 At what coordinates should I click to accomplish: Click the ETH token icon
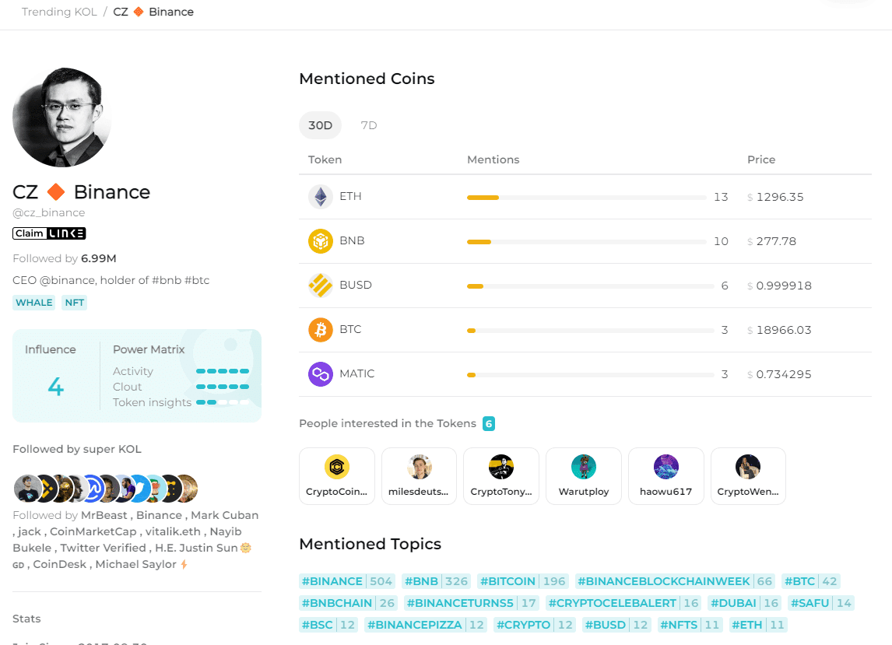(320, 197)
